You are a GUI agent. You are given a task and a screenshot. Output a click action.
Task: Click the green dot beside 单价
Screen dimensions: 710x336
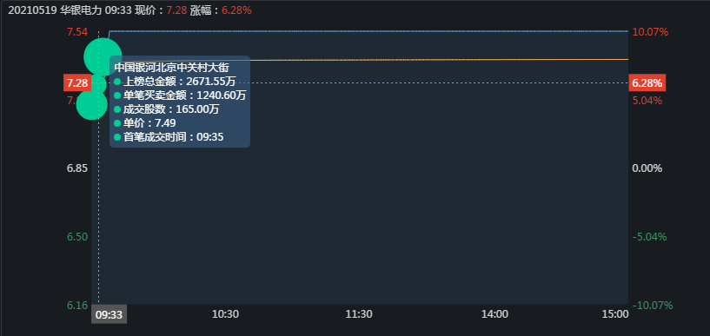click(117, 123)
